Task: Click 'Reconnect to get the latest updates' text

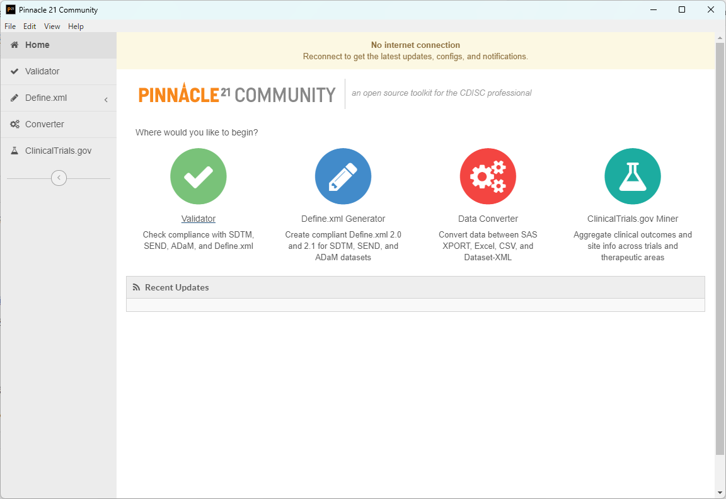Action: pos(415,57)
